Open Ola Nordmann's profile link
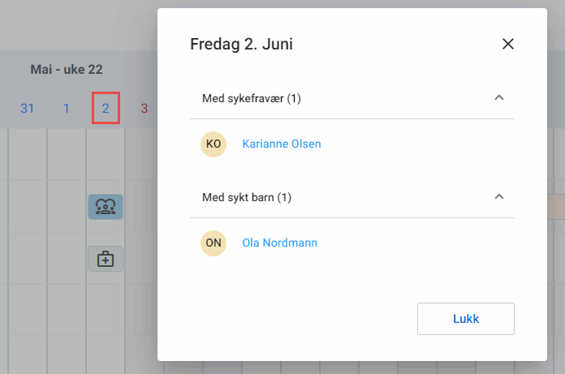565x374 pixels. coord(280,243)
